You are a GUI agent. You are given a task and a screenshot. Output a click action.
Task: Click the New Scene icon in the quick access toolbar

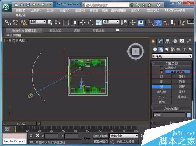(16, 5)
